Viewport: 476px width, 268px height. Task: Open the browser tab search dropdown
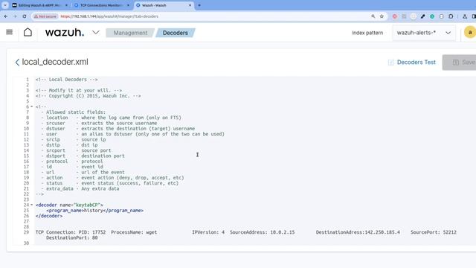[x=5, y=5]
